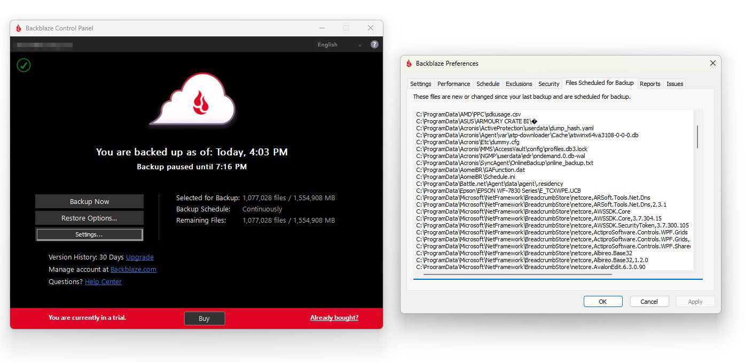745x362 pixels.
Task: Go to the Security tab
Action: pyautogui.click(x=548, y=84)
